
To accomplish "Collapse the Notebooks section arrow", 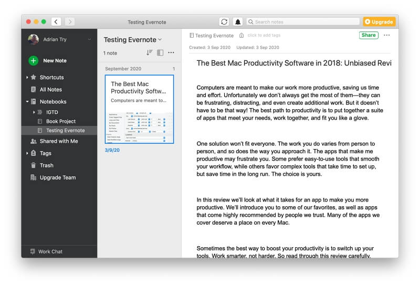I will click(x=27, y=102).
